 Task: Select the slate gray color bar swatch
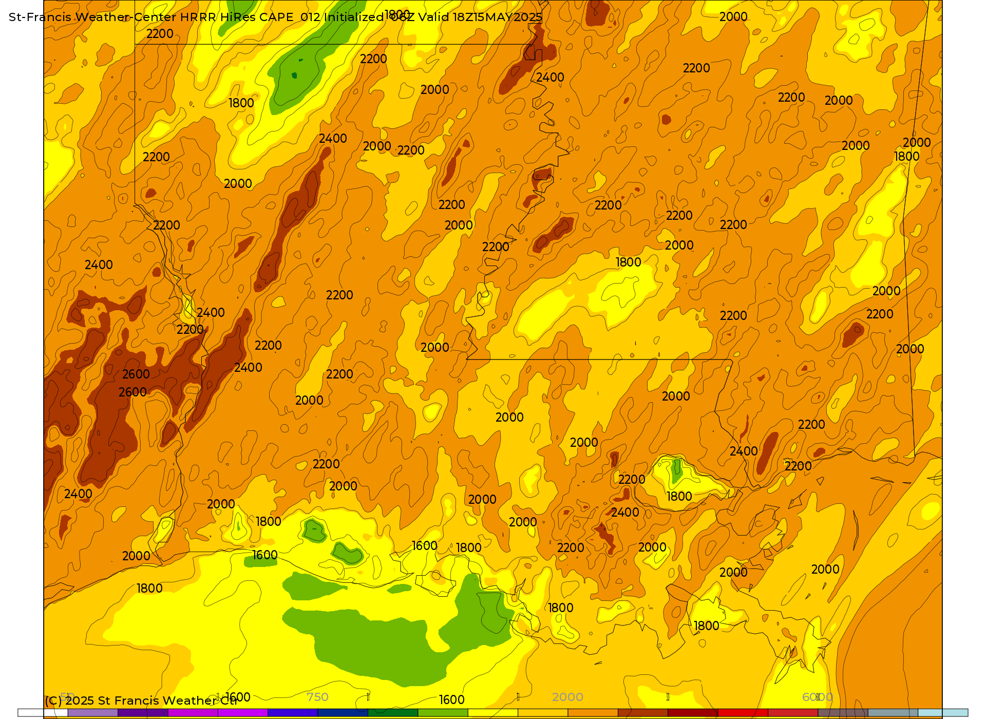(x=893, y=713)
